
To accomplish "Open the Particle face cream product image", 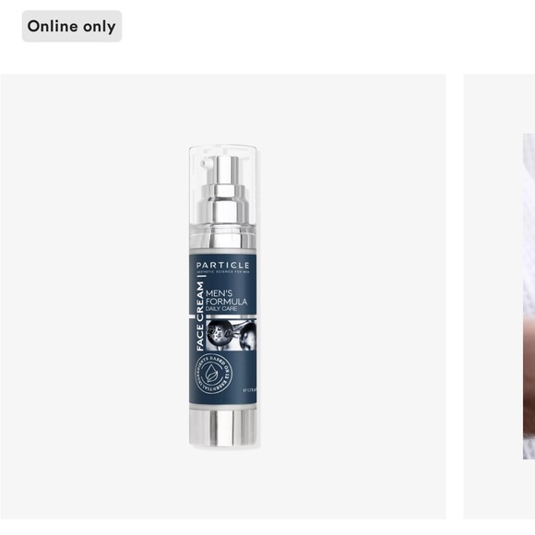I will pyautogui.click(x=223, y=296).
